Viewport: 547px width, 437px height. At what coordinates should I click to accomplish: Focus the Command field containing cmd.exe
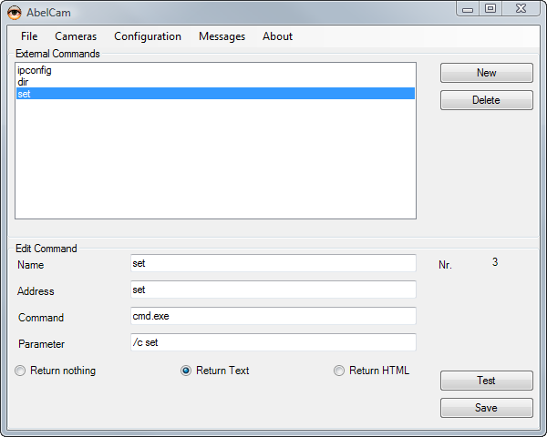coord(273,316)
